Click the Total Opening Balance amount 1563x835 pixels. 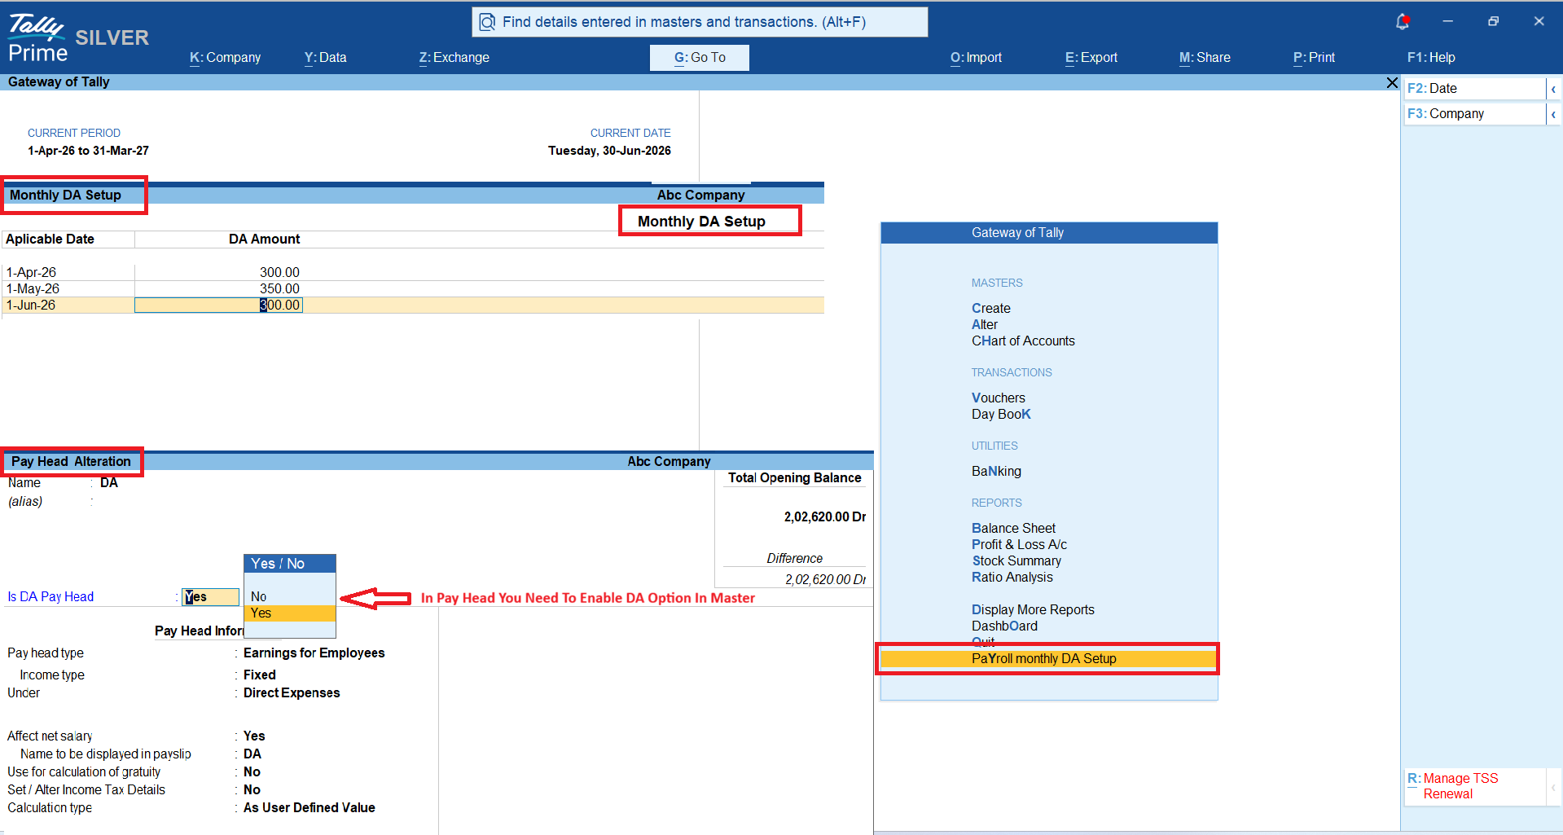click(824, 517)
